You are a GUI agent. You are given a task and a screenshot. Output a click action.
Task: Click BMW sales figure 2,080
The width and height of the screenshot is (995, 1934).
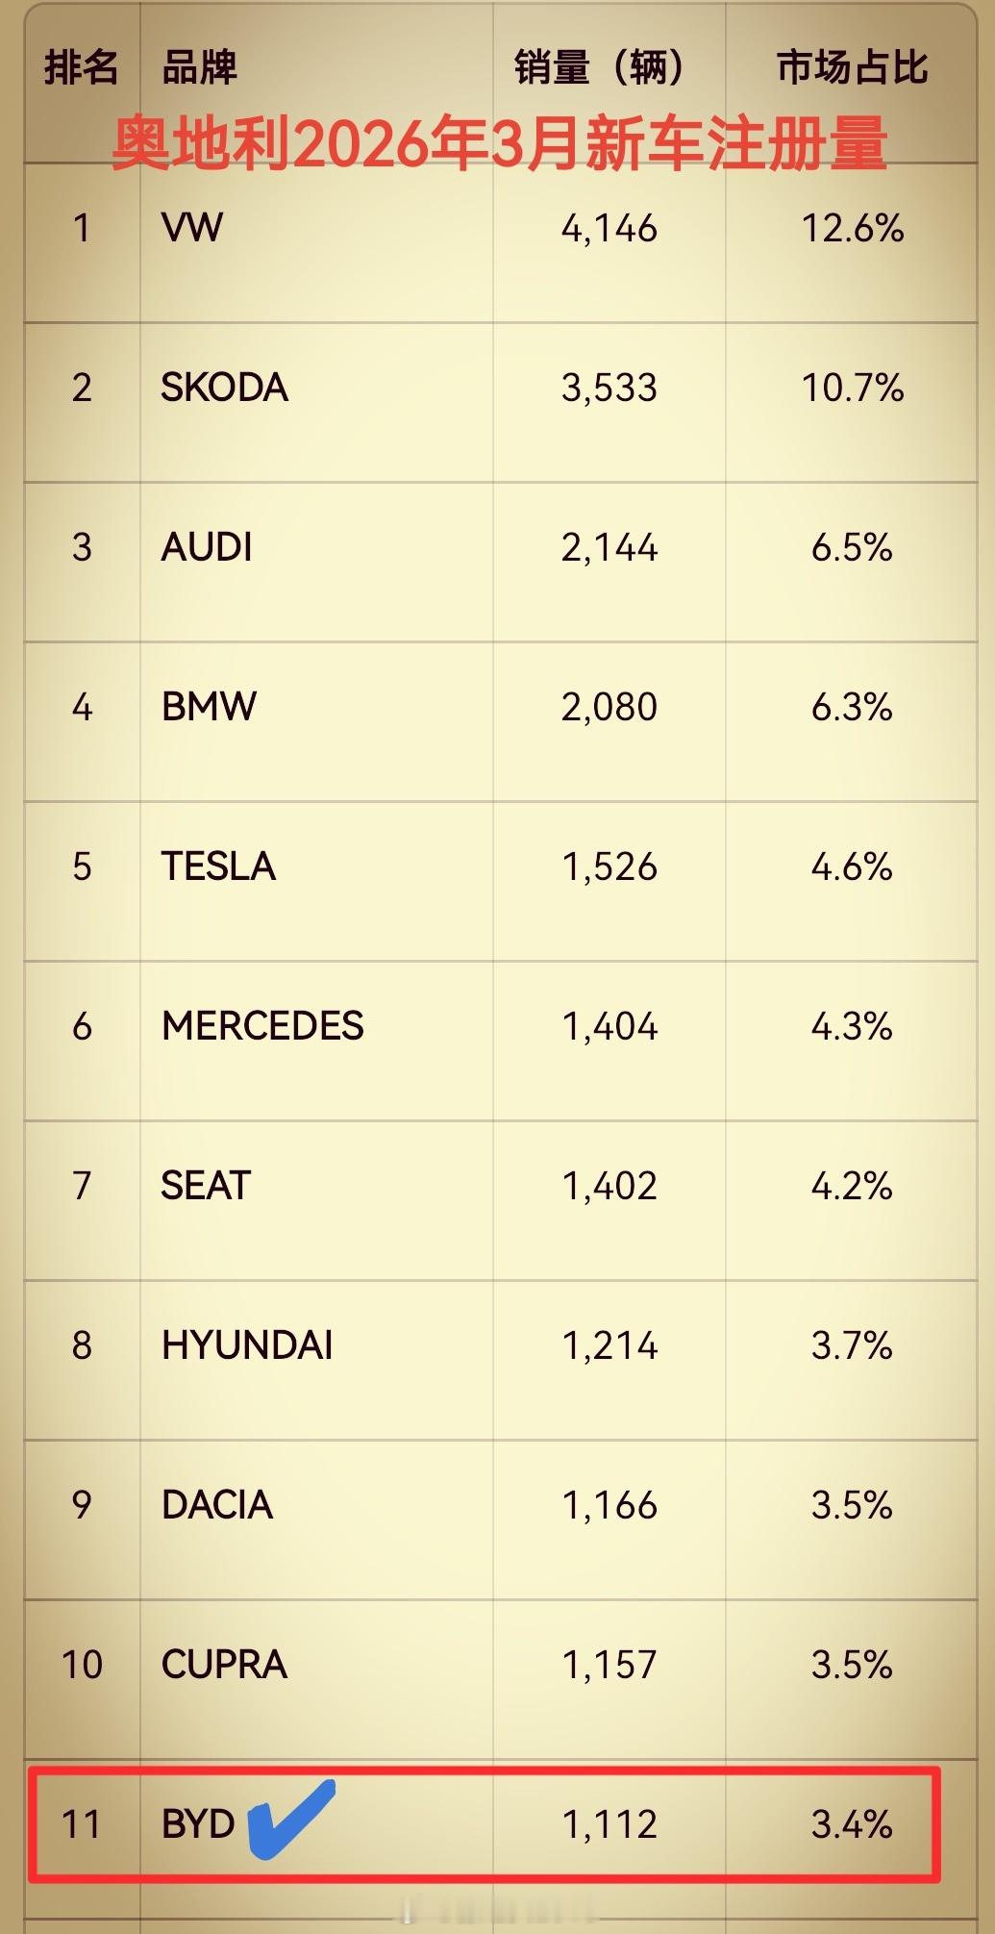[609, 707]
